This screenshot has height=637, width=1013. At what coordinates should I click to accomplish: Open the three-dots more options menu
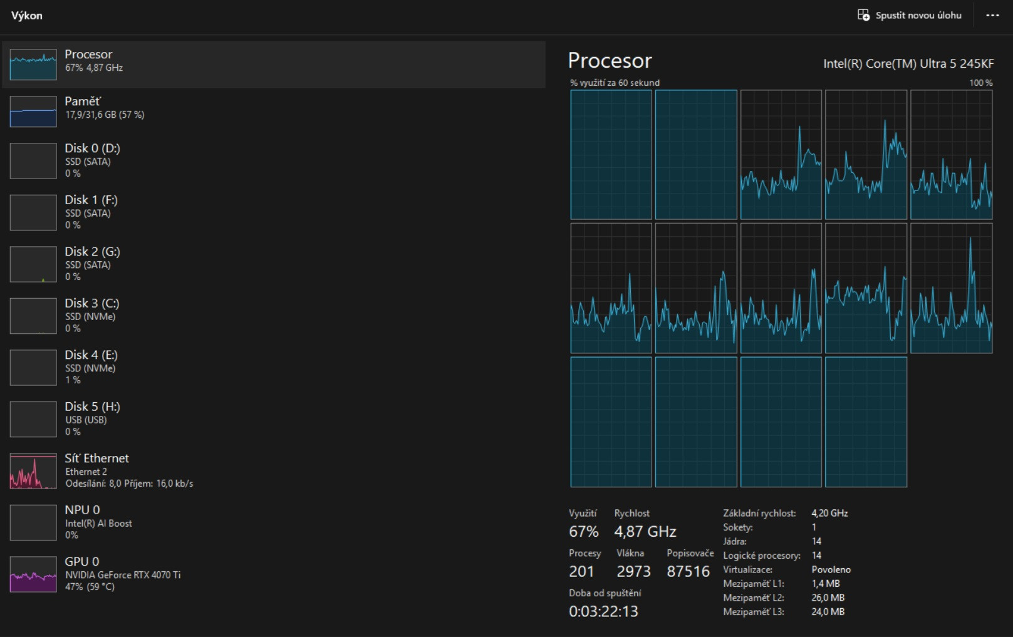(x=992, y=15)
